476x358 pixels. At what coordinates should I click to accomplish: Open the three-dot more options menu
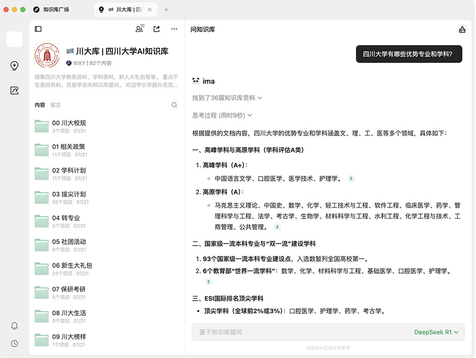pyautogui.click(x=174, y=29)
